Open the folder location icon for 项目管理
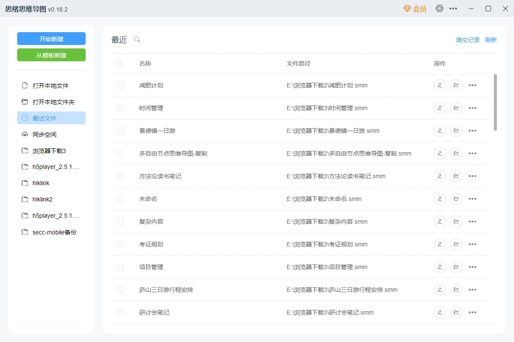The image size is (514, 342). [456, 267]
